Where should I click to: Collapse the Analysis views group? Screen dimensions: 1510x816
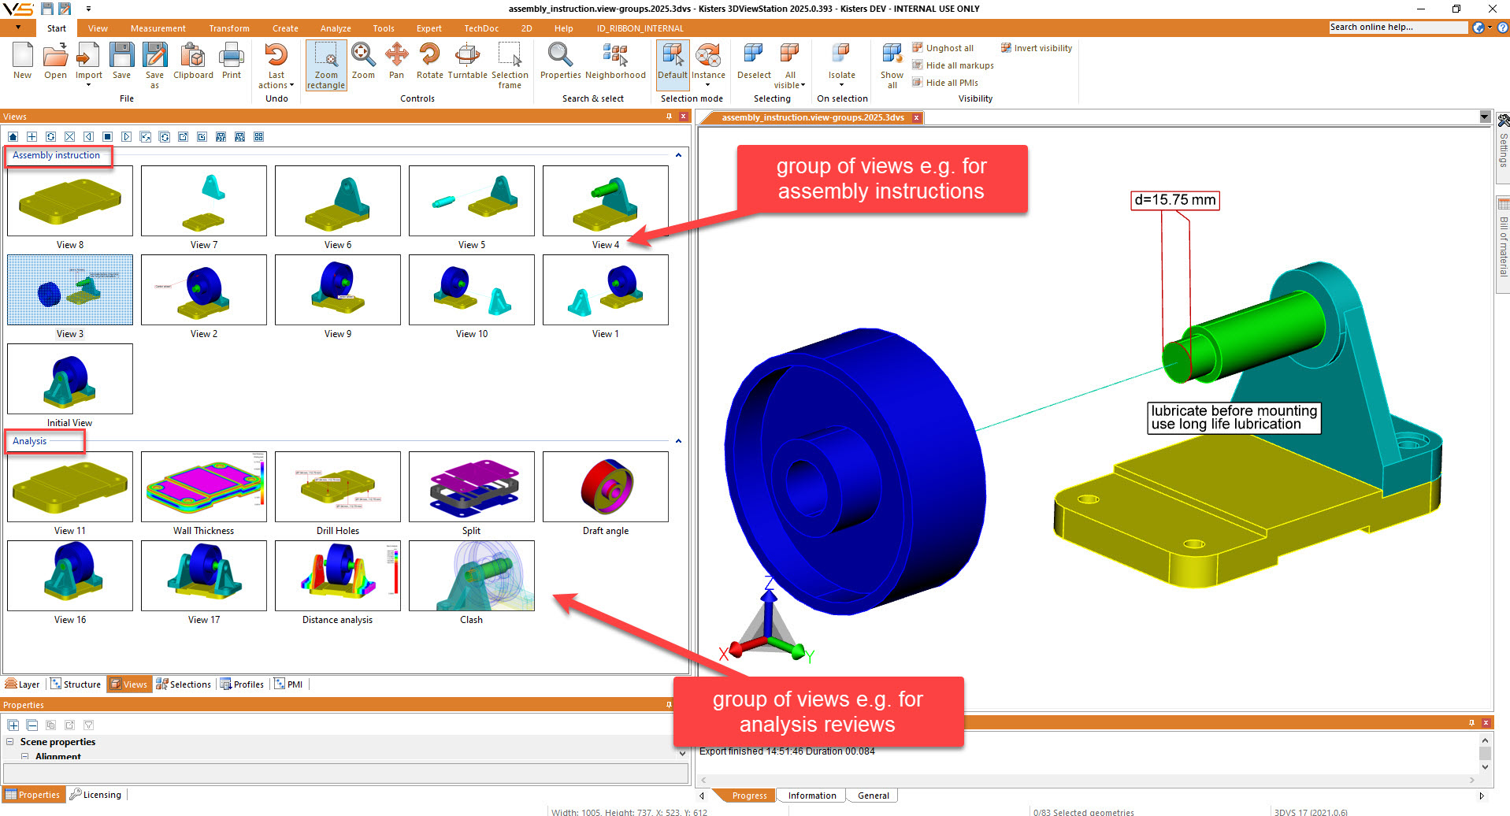click(x=678, y=441)
